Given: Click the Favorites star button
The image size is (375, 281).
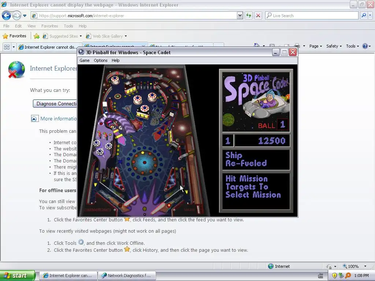Looking at the screenshot, I should [14, 36].
